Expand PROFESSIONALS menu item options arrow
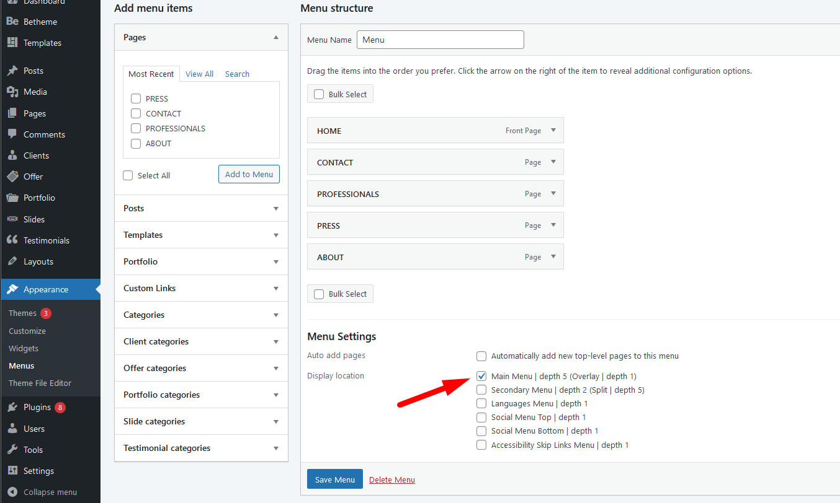This screenshot has height=503, width=840. tap(553, 194)
